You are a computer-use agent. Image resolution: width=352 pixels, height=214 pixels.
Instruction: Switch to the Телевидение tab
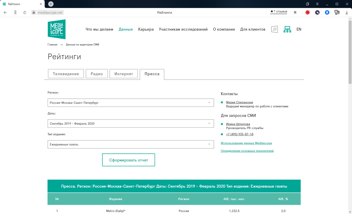click(x=66, y=74)
